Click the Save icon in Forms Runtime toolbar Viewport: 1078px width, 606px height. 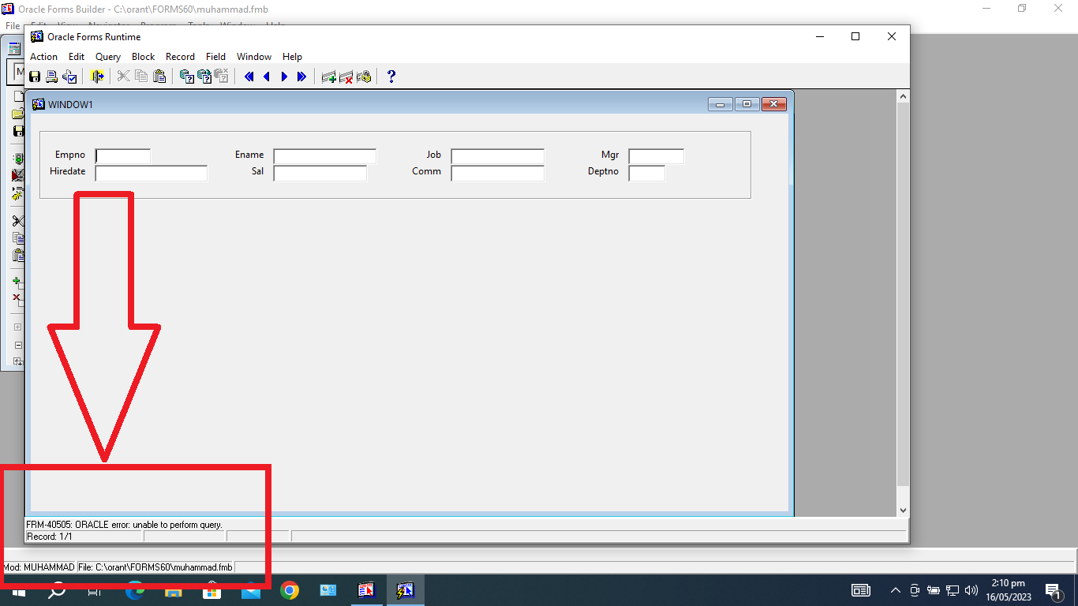[x=35, y=77]
